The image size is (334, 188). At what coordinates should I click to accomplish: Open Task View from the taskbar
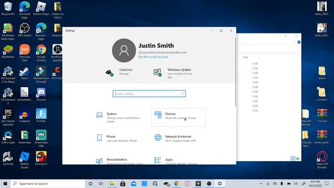point(101,183)
